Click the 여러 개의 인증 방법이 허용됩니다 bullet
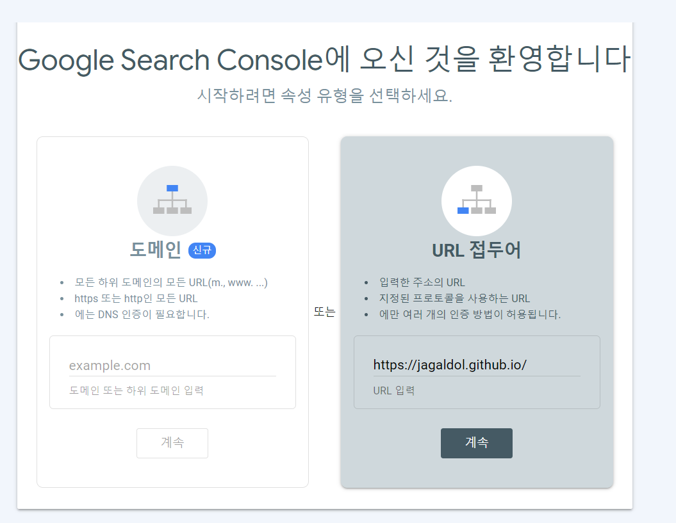 470,314
